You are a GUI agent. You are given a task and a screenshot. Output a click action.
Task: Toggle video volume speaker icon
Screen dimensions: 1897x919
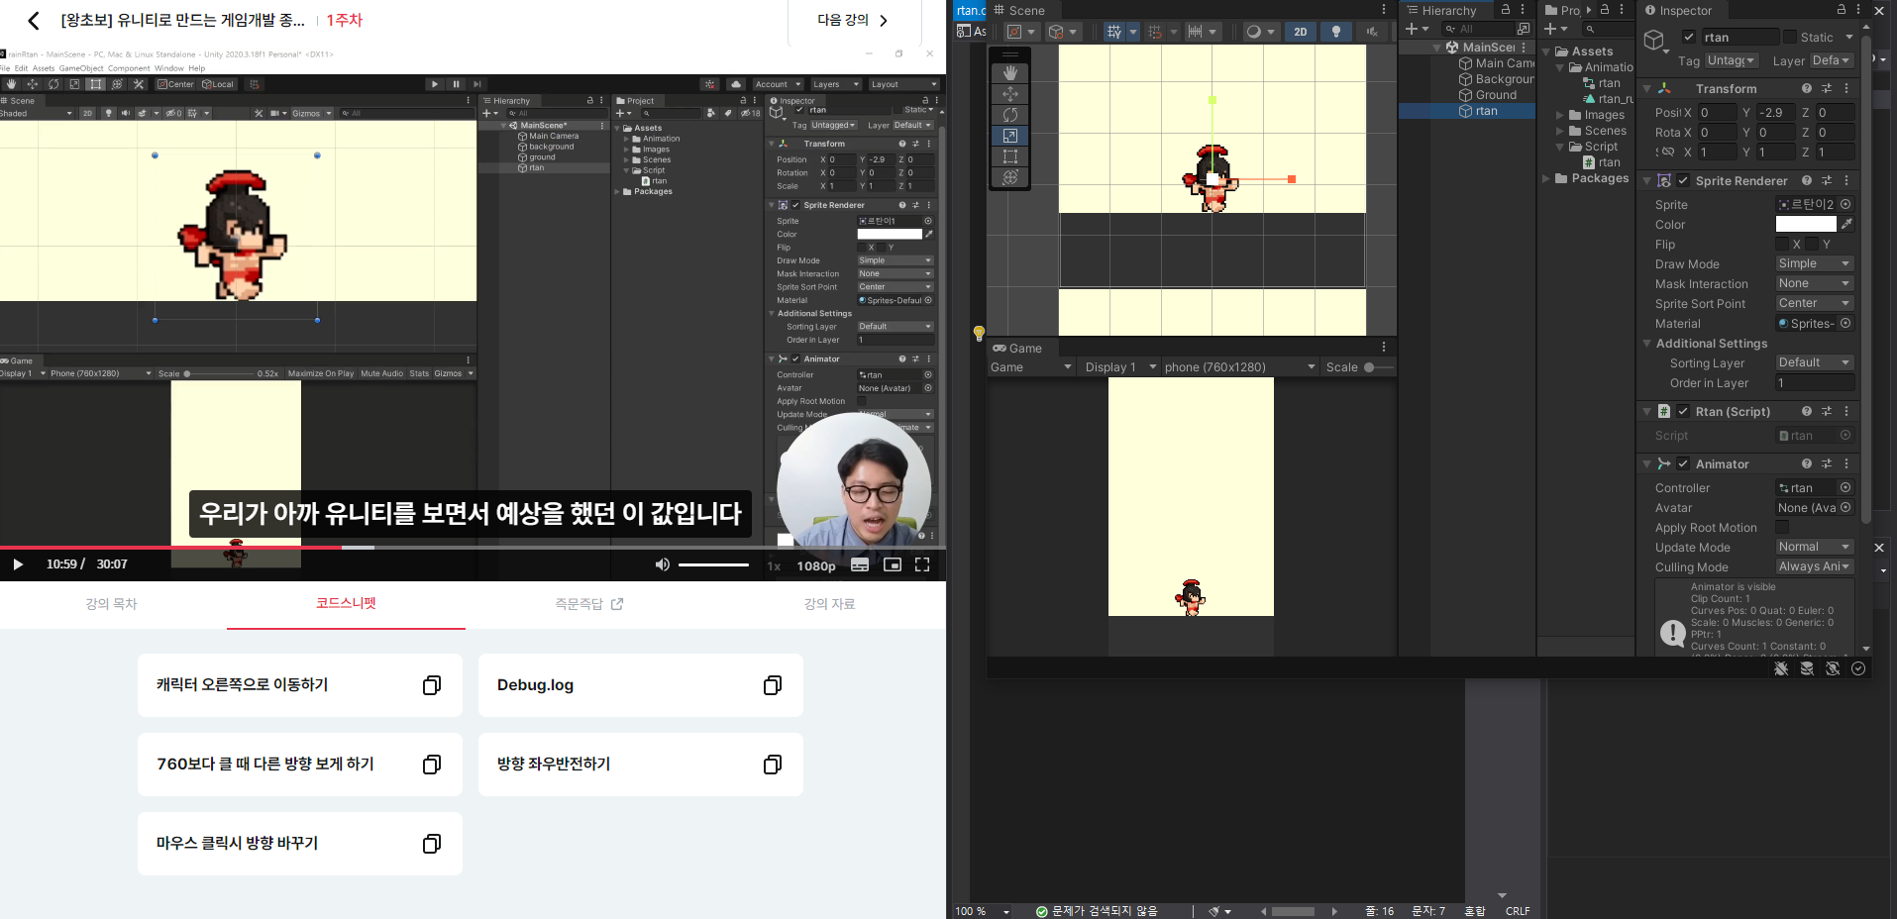tap(663, 564)
